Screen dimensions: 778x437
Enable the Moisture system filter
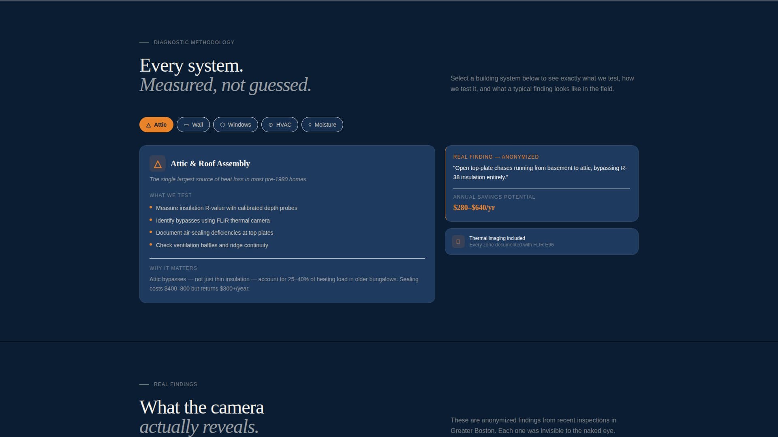coord(322,125)
